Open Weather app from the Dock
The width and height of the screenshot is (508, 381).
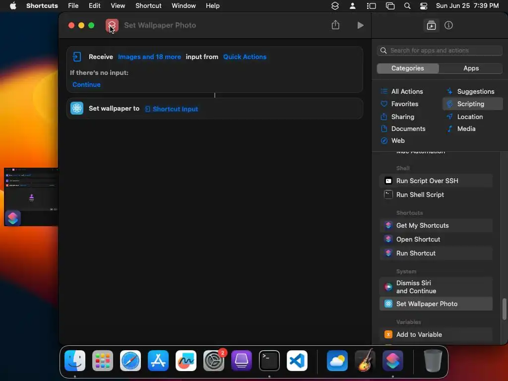pos(337,361)
